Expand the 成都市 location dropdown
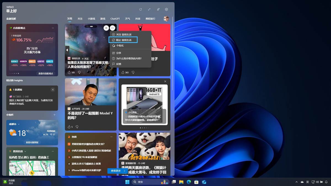The width and height of the screenshot is (331, 186). pyautogui.click(x=19, y=124)
